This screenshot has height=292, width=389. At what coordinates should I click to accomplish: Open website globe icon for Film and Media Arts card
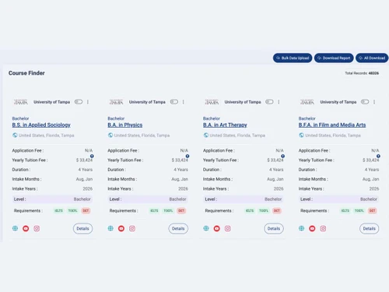tap(301, 228)
